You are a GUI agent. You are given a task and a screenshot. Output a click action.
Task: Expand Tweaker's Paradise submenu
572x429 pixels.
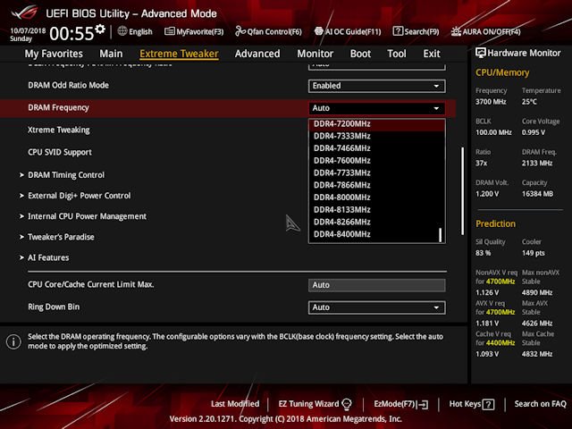pos(61,237)
